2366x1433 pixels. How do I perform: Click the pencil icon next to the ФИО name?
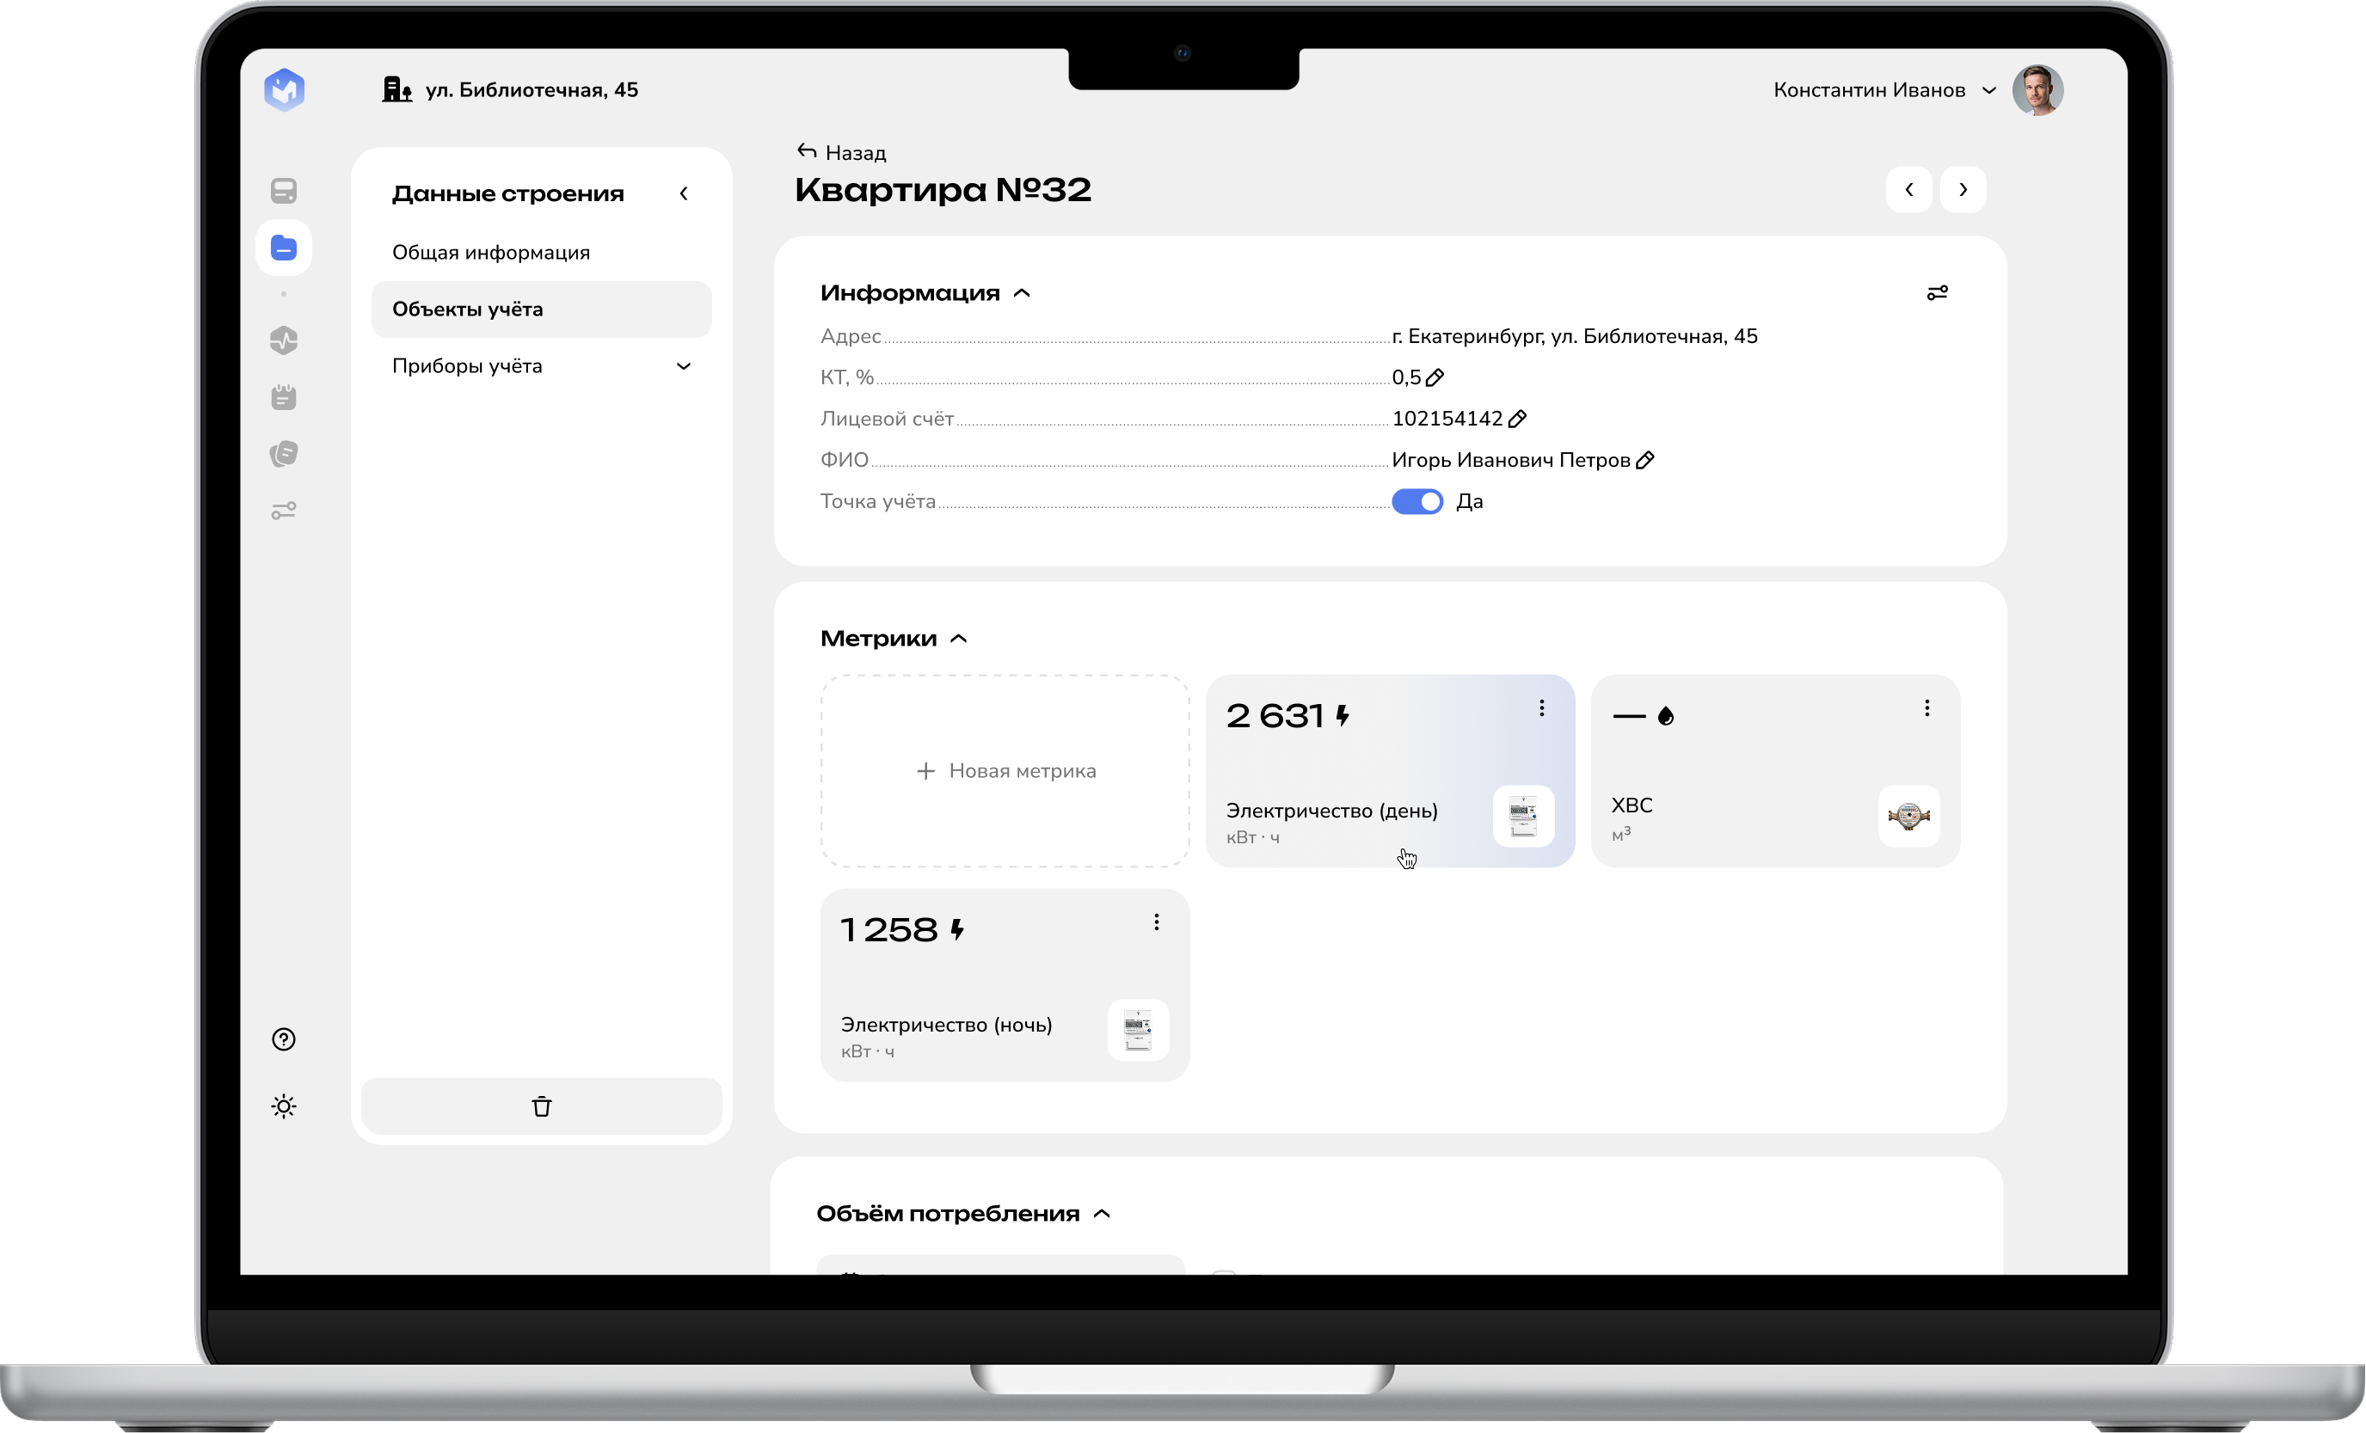click(1645, 461)
